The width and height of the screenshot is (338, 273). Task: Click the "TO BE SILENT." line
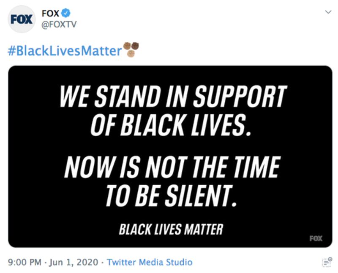(169, 195)
